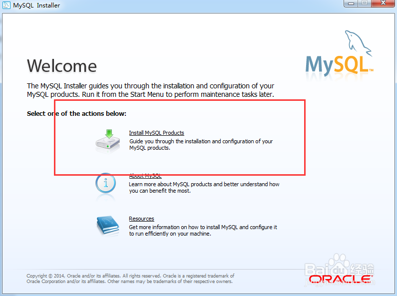Close the MySQL Installer window
The height and width of the screenshot is (296, 397).
click(383, 3)
